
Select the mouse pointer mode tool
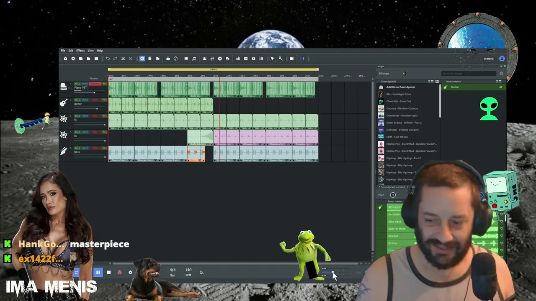click(273, 59)
